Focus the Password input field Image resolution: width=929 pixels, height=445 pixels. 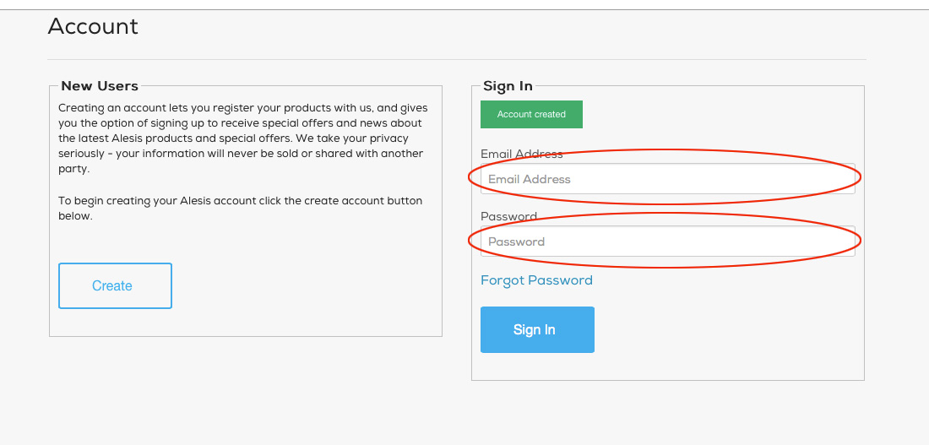667,241
